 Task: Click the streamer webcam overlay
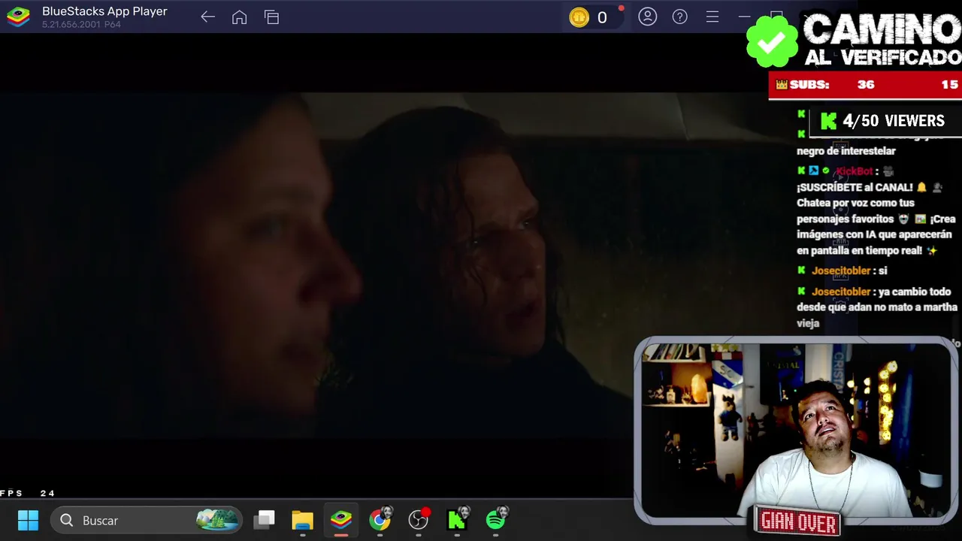795,430
